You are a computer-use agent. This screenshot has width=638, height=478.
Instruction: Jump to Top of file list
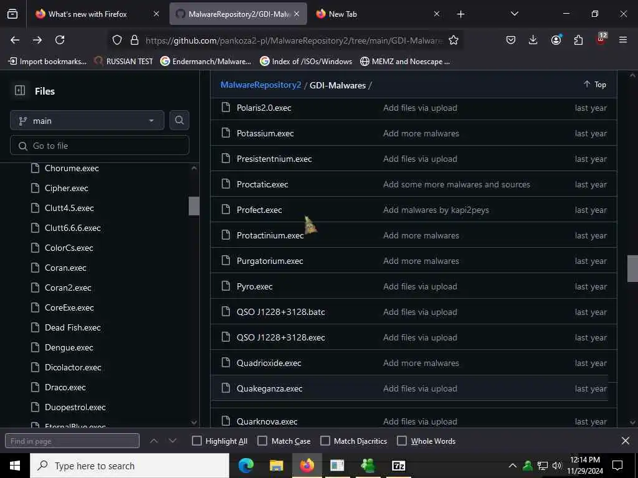[595, 84]
